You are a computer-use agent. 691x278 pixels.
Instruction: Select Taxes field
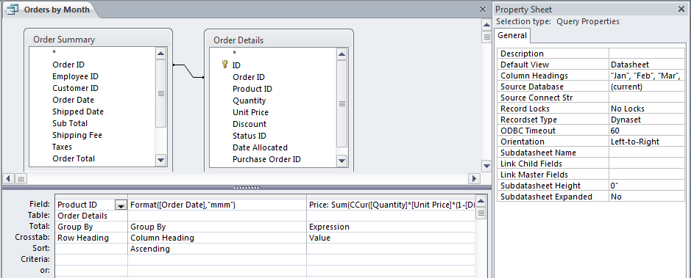(62, 147)
